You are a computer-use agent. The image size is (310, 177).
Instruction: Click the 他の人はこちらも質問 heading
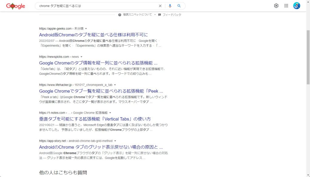63,172
